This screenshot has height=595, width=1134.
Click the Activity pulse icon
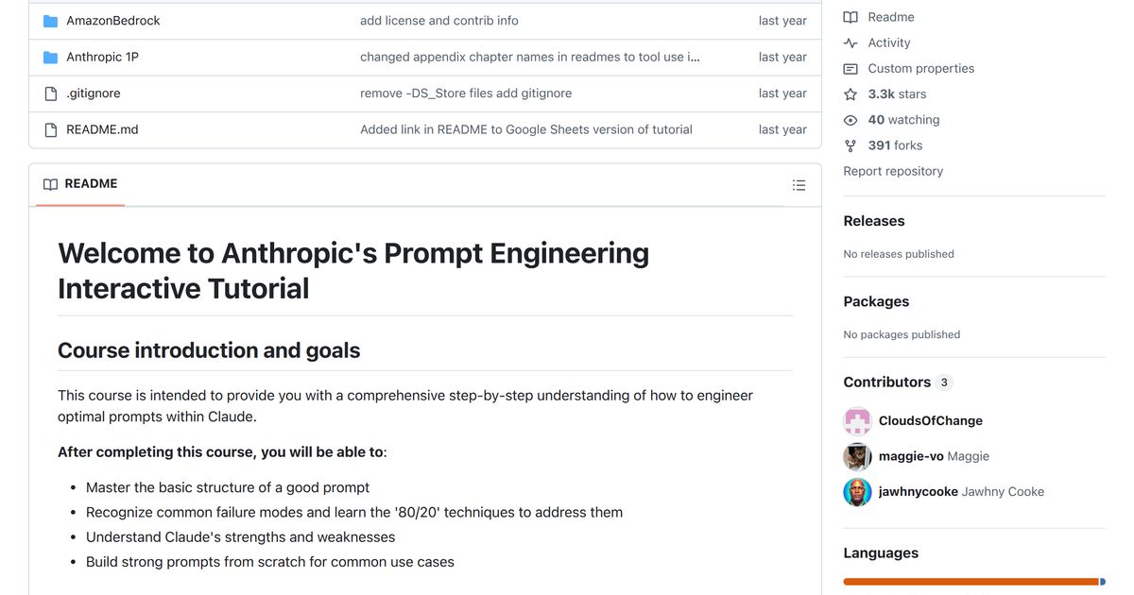850,42
